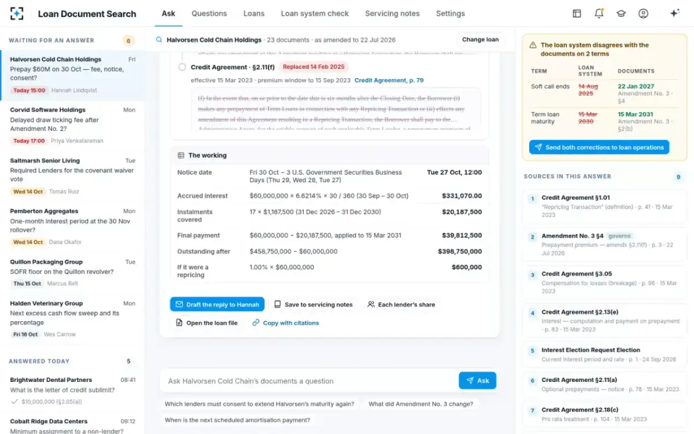694x434 pixels.
Task: Switch to the Ask tab
Action: point(168,13)
